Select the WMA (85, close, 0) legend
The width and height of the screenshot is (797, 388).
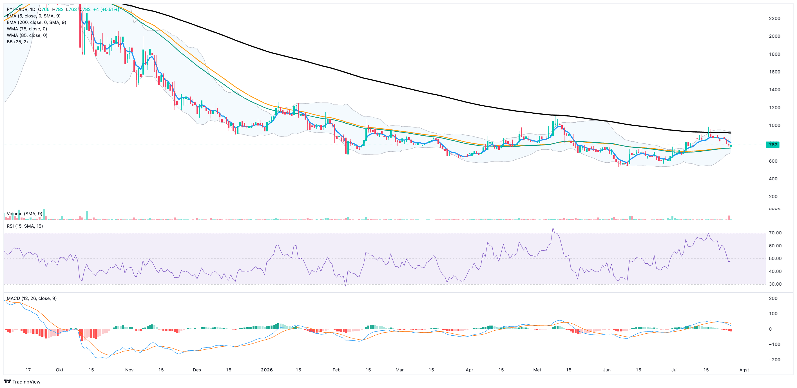27,35
